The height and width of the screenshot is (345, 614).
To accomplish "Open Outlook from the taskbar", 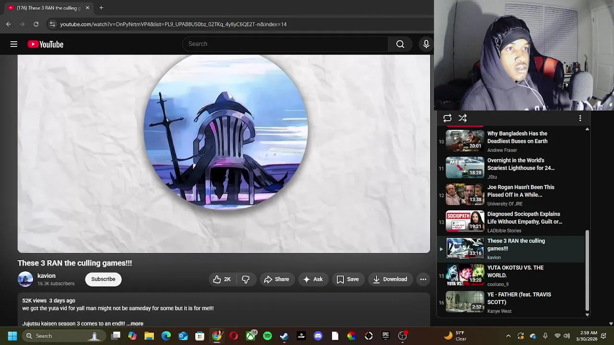I will coord(183,336).
